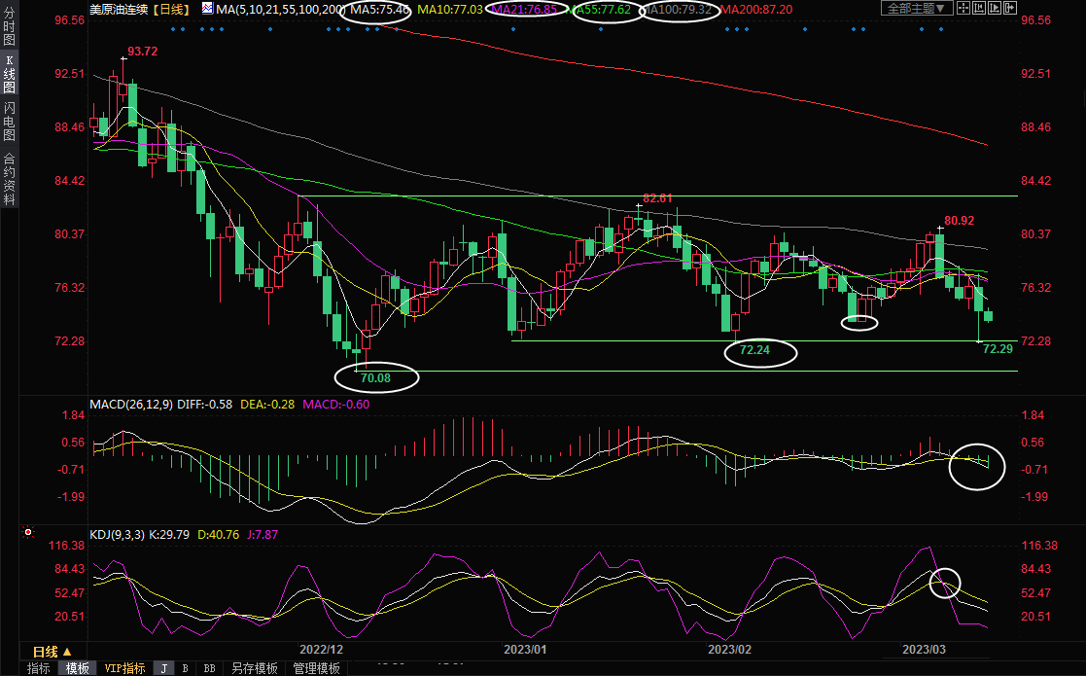
Task: Click the crosshair cursor icon
Action: pyautogui.click(x=963, y=9)
